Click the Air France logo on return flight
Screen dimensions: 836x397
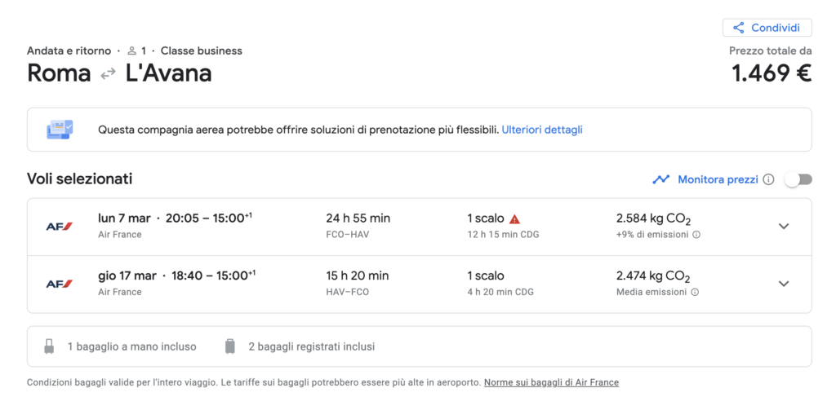pyautogui.click(x=59, y=284)
